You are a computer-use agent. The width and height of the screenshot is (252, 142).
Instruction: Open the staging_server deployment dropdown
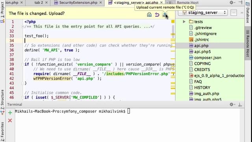pyautogui.click(x=203, y=13)
